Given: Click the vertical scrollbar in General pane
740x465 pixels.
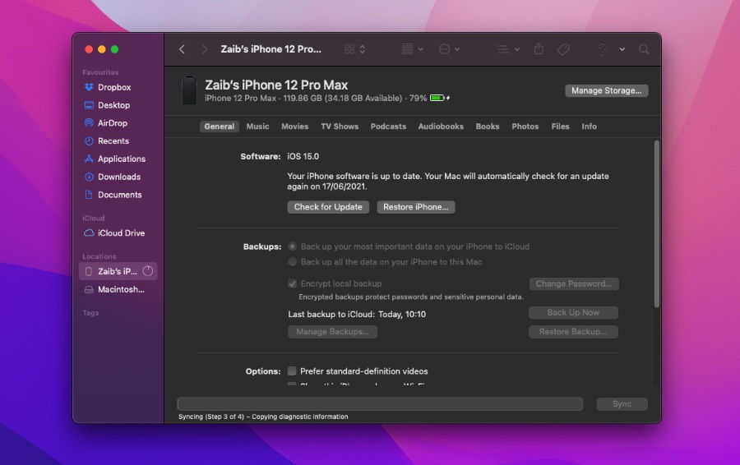Looking at the screenshot, I should tap(656, 224).
